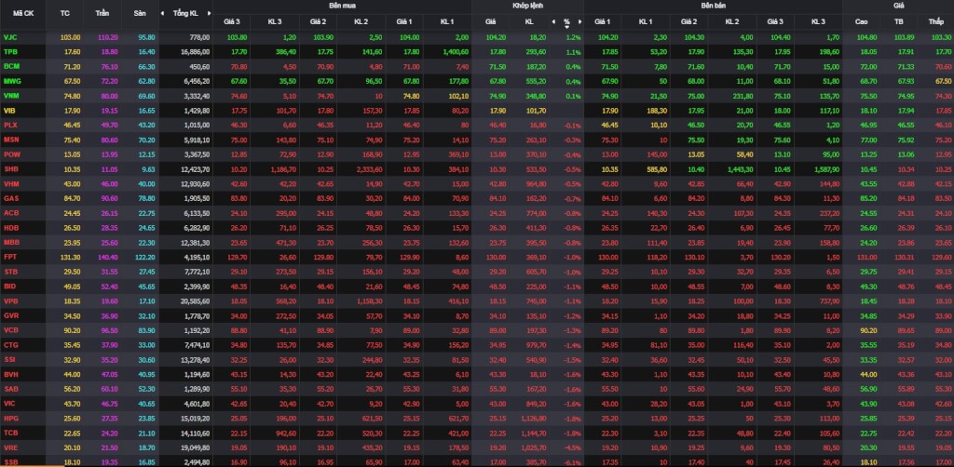Open the VJC stock symbol
Image resolution: width=954 pixels, height=467 pixels.
[x=9, y=37]
